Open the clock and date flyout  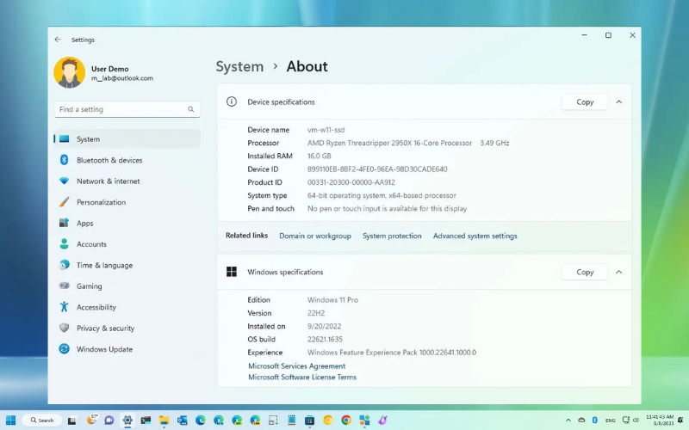click(x=660, y=420)
